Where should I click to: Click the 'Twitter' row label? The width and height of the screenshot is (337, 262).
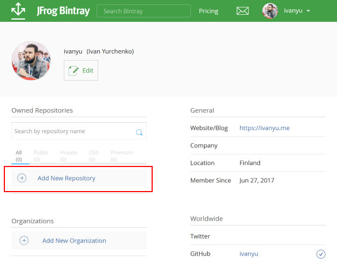point(200,236)
